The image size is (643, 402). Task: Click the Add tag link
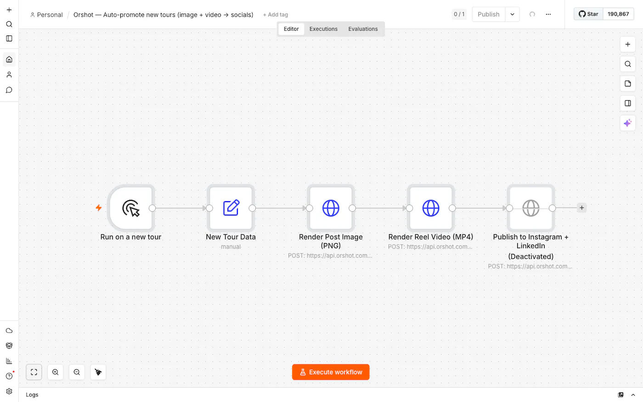pos(276,15)
